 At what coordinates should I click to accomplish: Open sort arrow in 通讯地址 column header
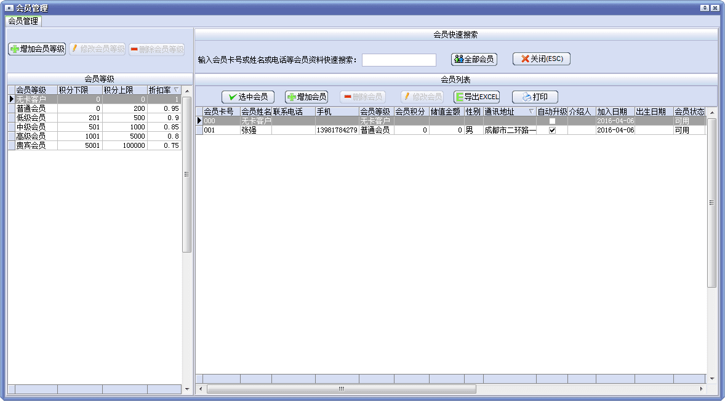(x=531, y=112)
